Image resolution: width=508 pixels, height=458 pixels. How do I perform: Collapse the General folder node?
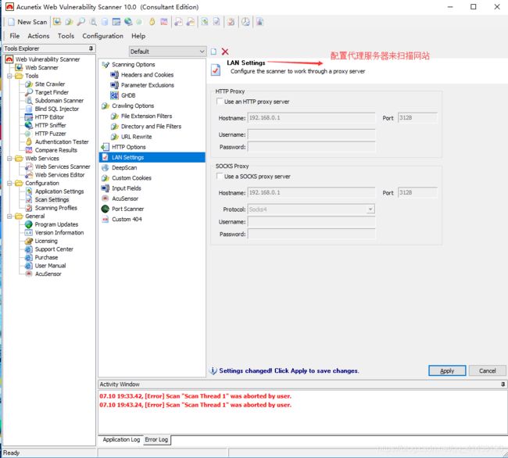coord(9,216)
